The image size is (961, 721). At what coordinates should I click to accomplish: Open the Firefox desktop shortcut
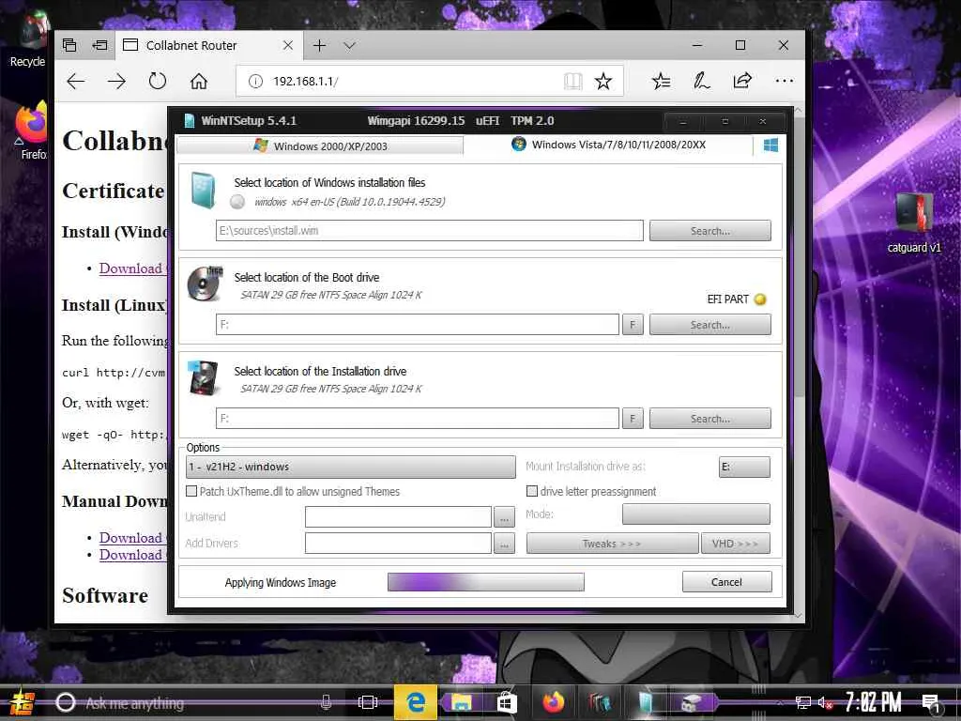31,131
